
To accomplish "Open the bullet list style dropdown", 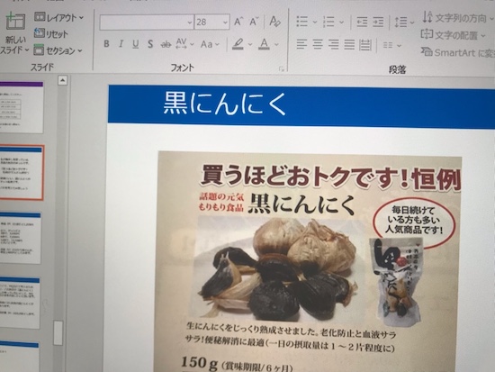I will point(315,23).
